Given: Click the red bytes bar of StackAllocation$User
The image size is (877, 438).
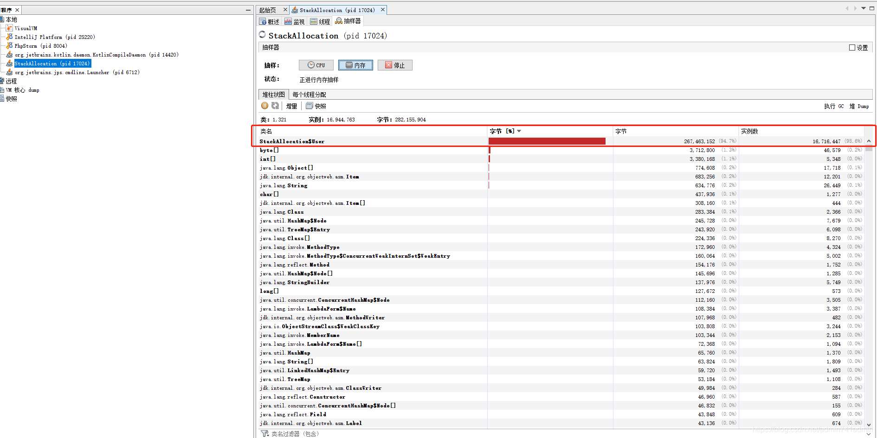Looking at the screenshot, I should click(547, 141).
